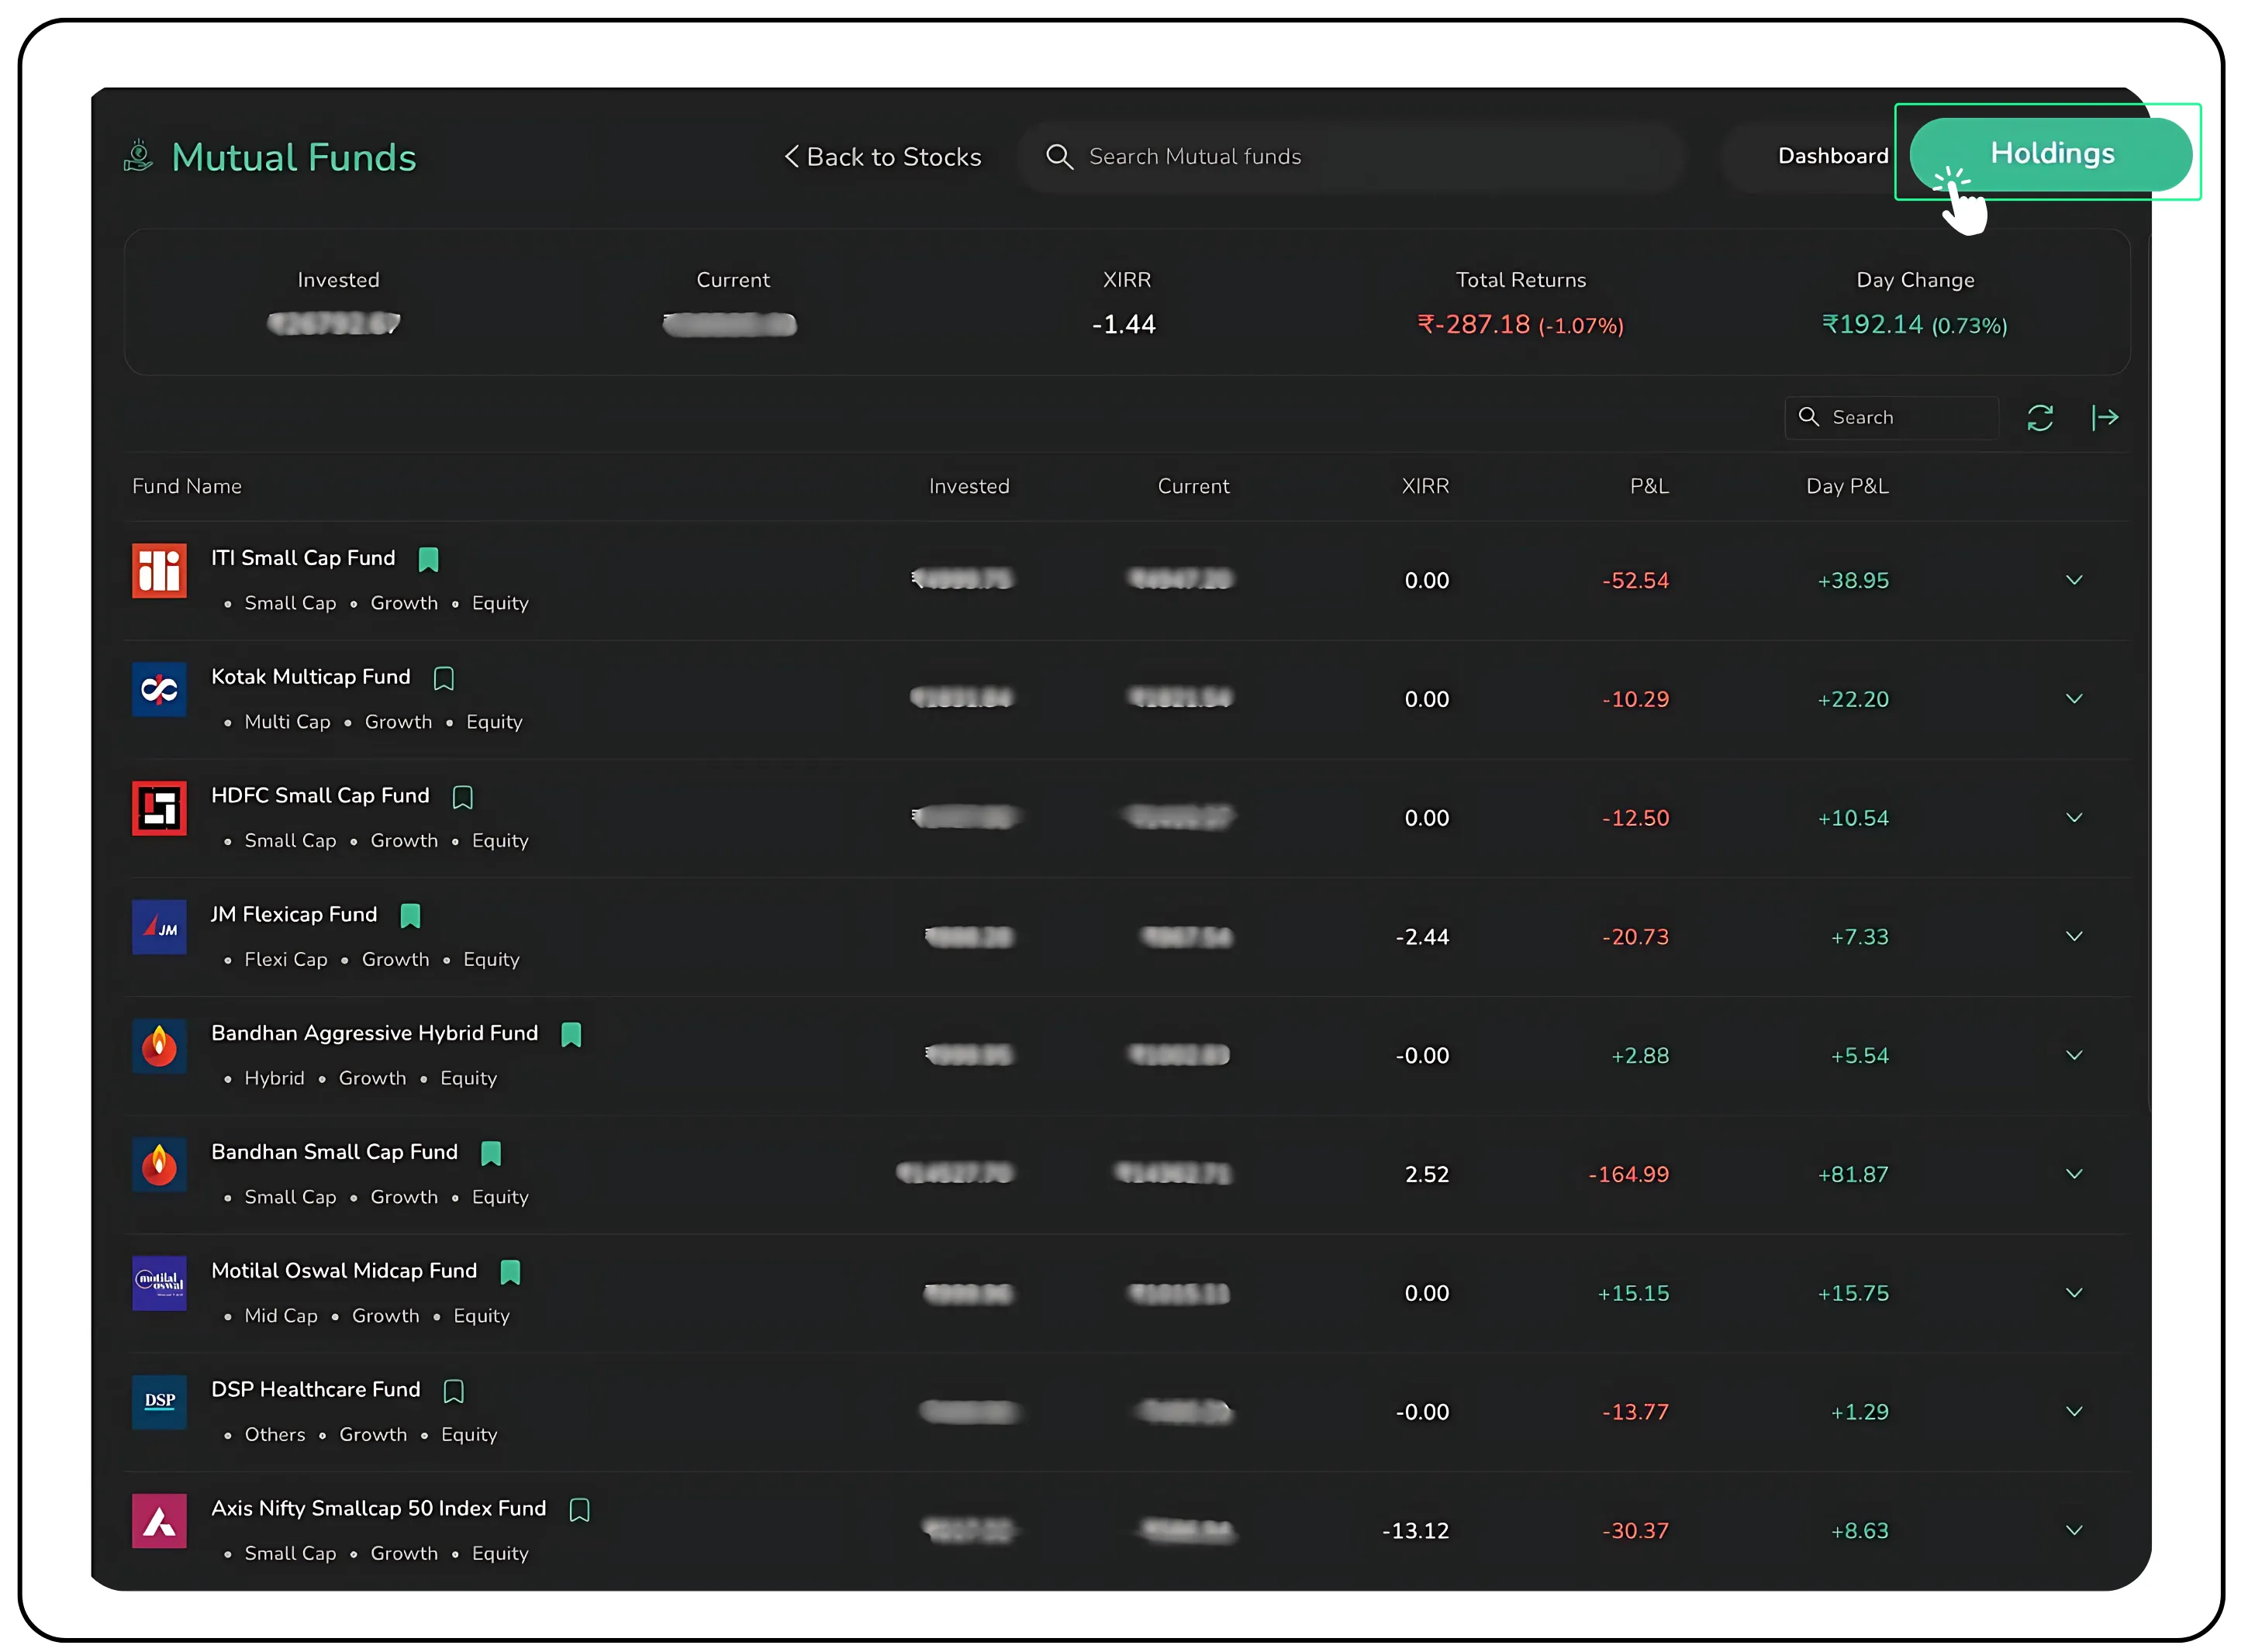Click the export holdings icon
The height and width of the screenshot is (1652, 2248).
click(x=2106, y=417)
